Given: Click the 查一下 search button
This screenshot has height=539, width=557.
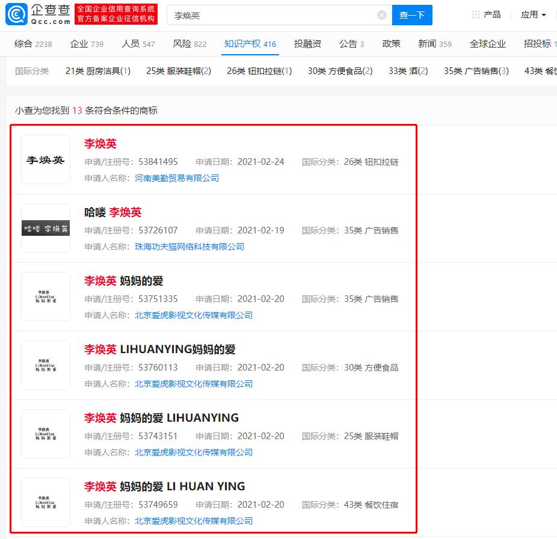Looking at the screenshot, I should click(x=412, y=15).
